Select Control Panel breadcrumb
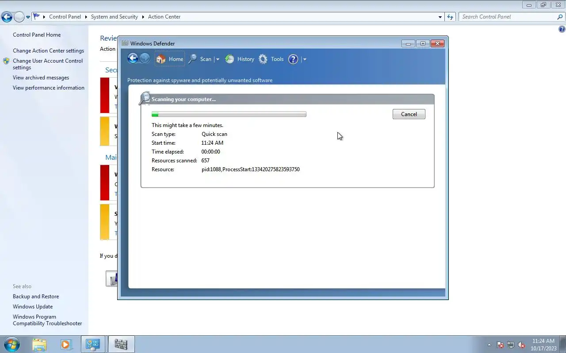 coord(65,17)
